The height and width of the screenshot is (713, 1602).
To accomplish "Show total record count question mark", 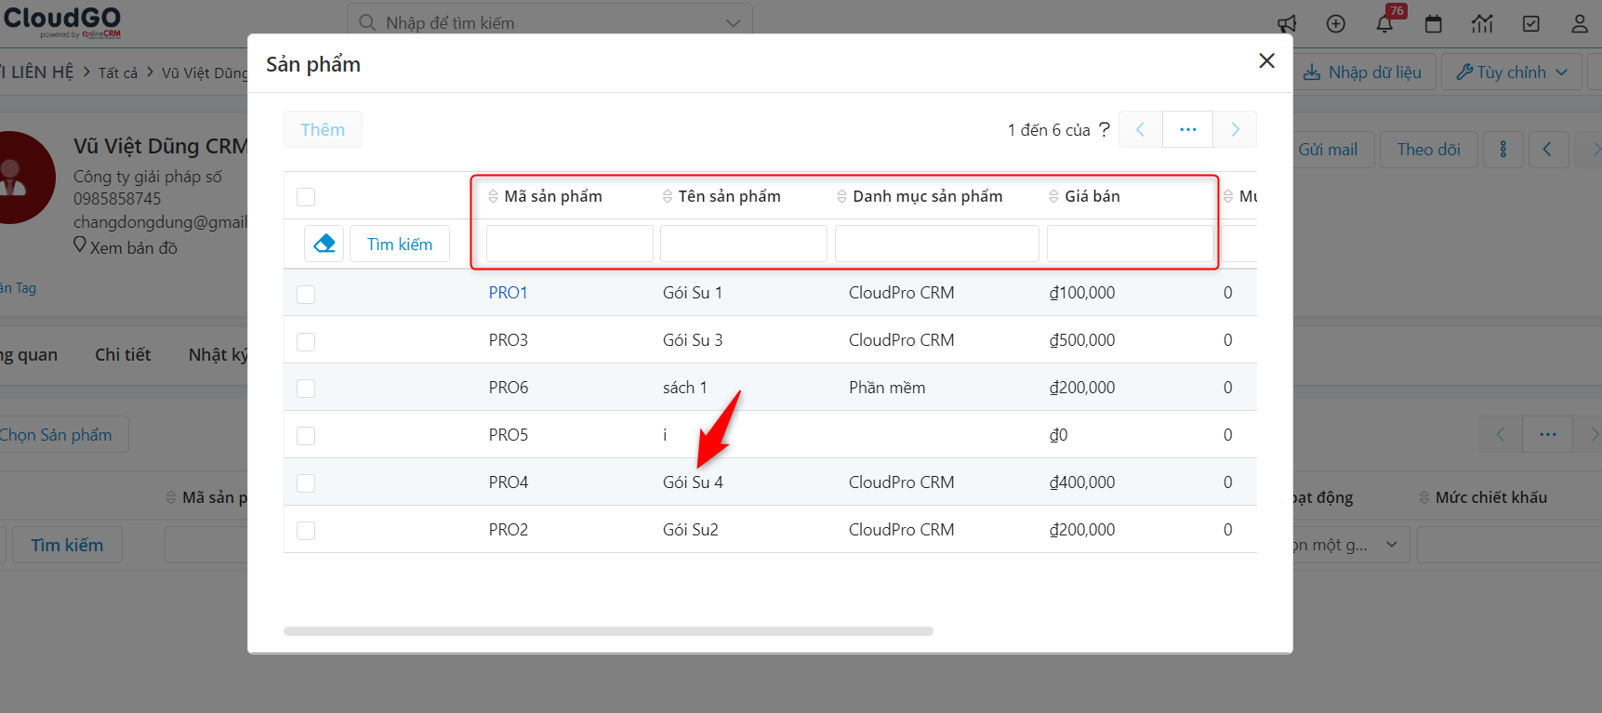I will coord(1104,129).
